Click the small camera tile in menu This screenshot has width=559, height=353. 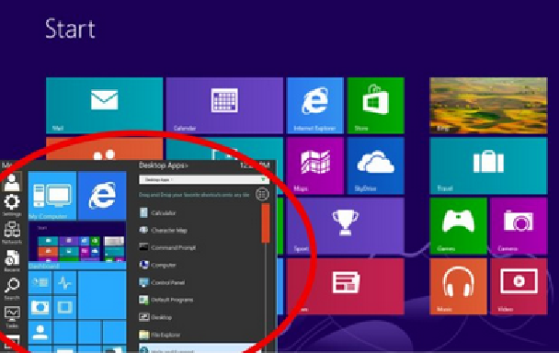(x=40, y=307)
